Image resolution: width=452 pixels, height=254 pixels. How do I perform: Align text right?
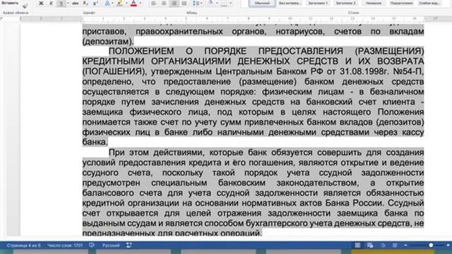coord(174,3)
